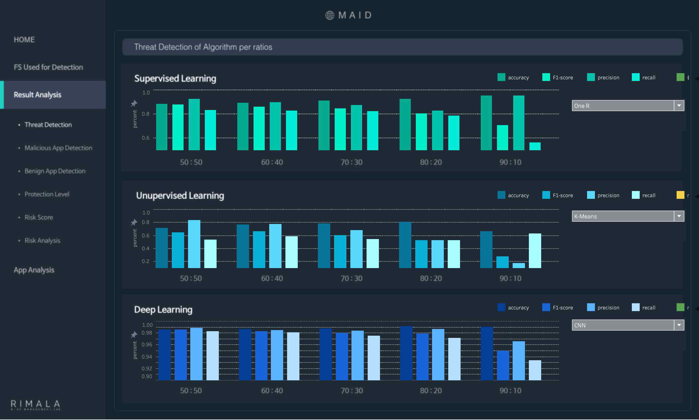
Task: Open Malicious App Detection submenu item
Action: 58,148
